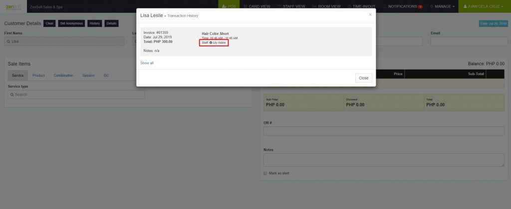This screenshot has width=511, height=209.
Task: Check the Mark as alert checkbox
Action: click(x=265, y=173)
